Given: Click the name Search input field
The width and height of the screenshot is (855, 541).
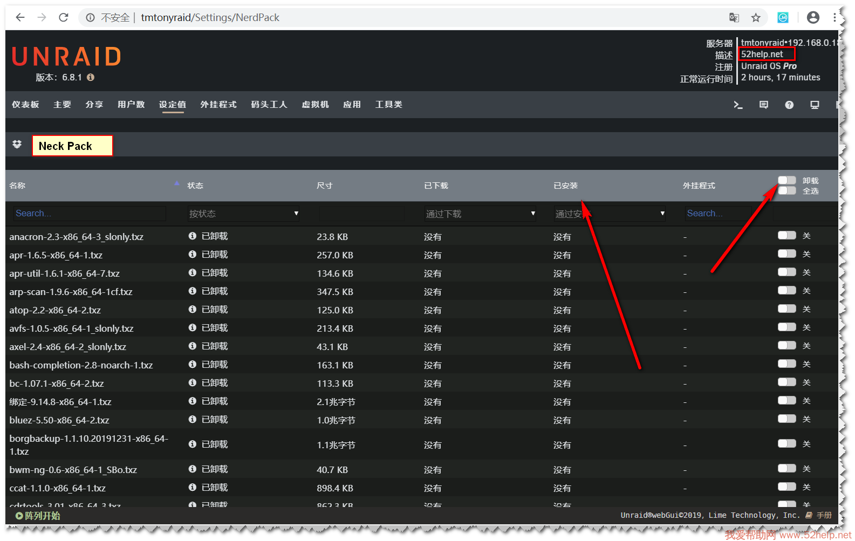Looking at the screenshot, I should coord(90,214).
